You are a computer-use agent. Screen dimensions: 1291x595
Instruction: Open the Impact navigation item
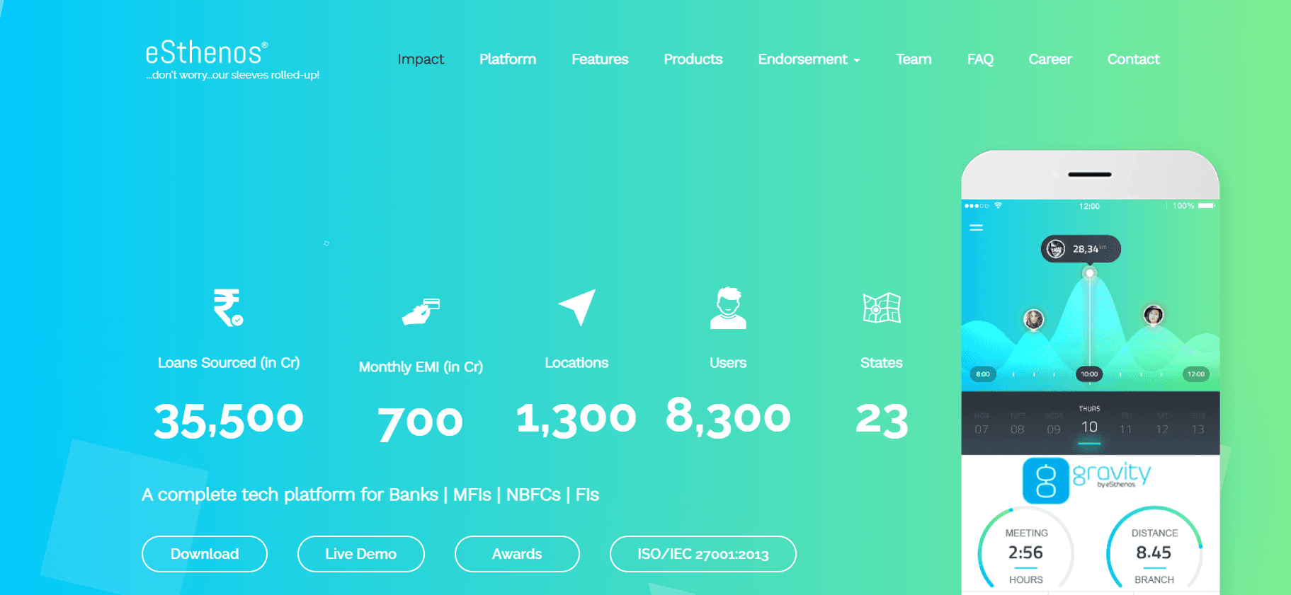click(421, 59)
